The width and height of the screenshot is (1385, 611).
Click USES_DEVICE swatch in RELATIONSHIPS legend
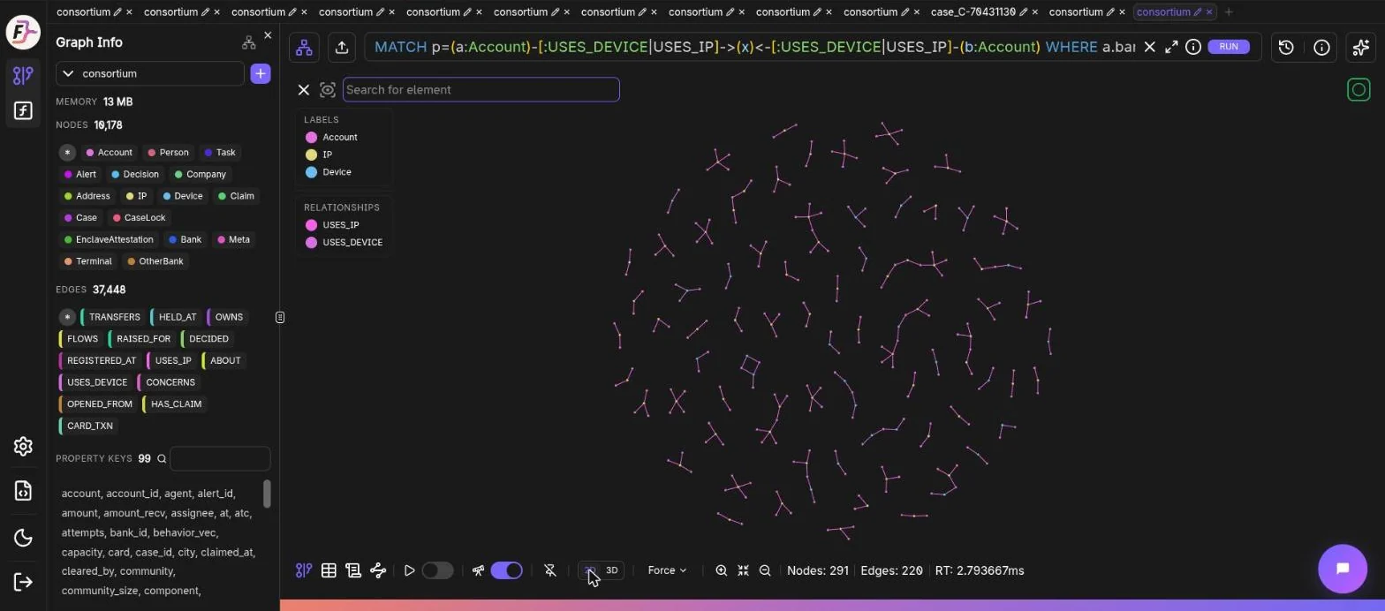click(x=311, y=242)
